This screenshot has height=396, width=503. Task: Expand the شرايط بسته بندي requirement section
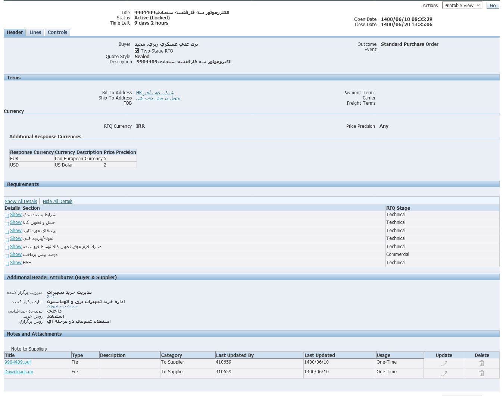pos(7,216)
